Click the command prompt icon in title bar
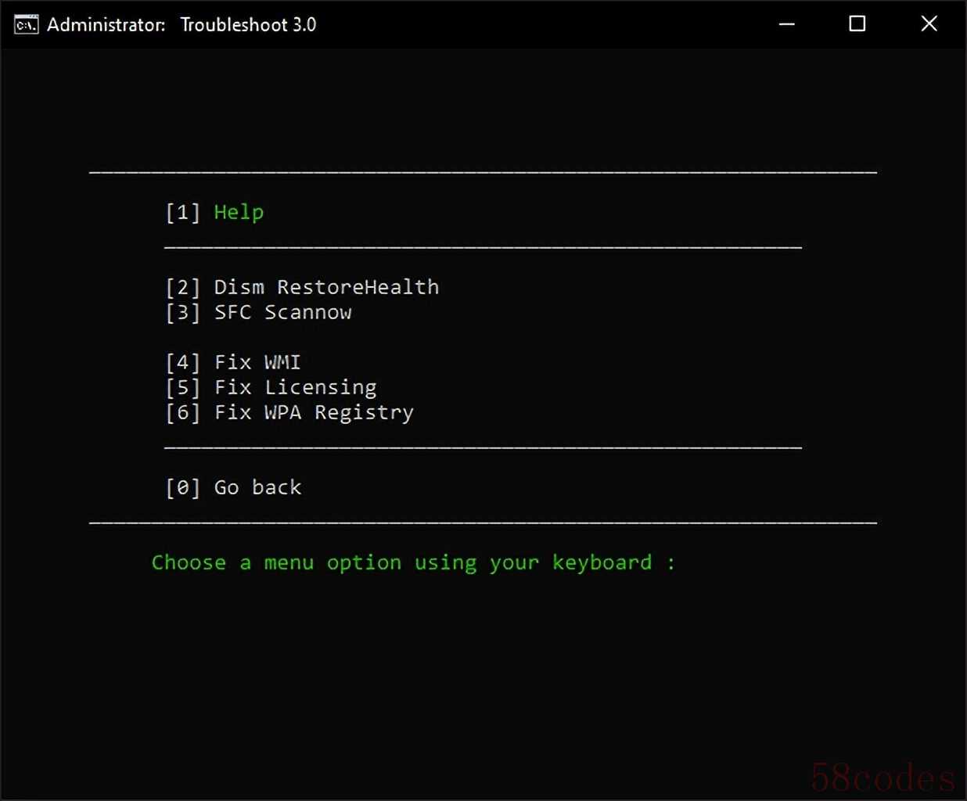 pos(26,25)
